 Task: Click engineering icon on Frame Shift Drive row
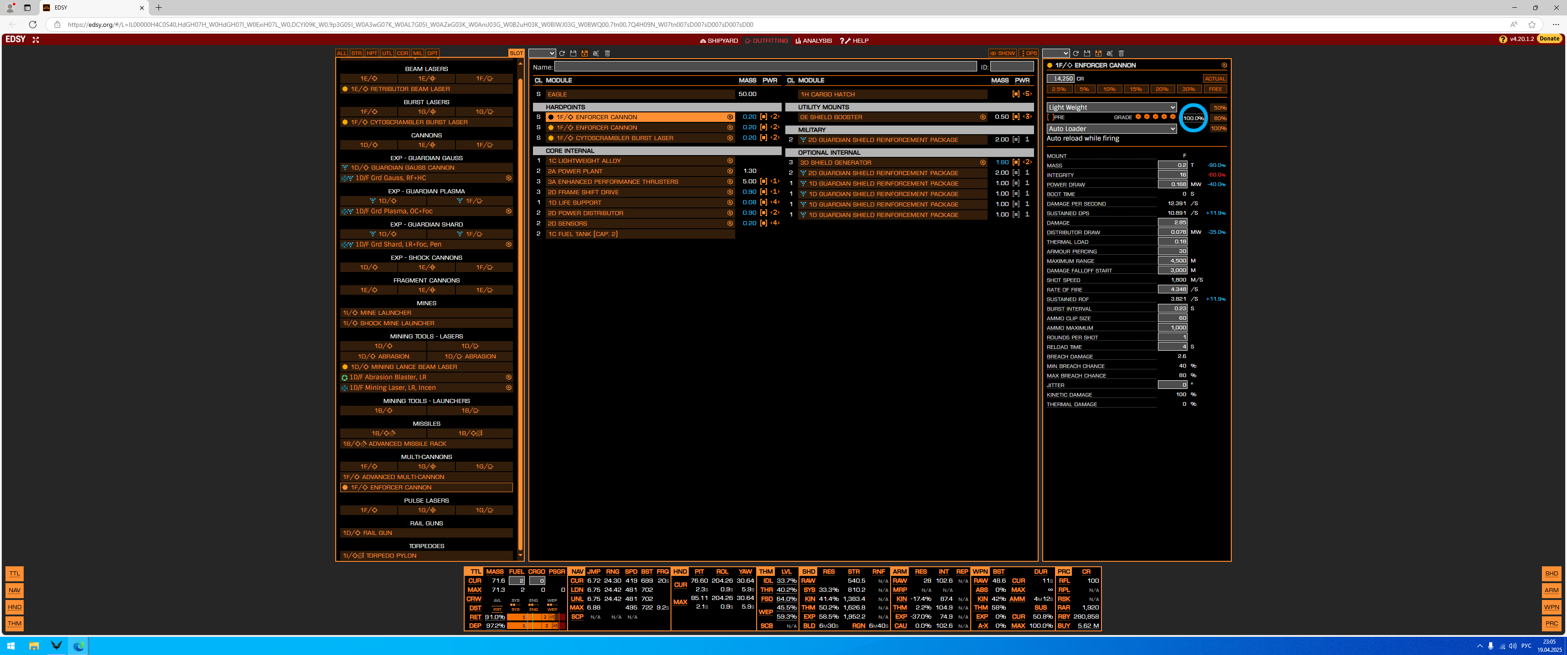click(x=730, y=192)
